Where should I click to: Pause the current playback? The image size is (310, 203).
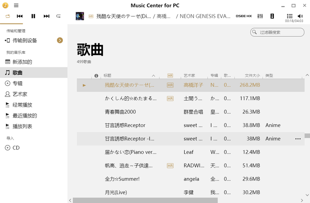[33, 16]
